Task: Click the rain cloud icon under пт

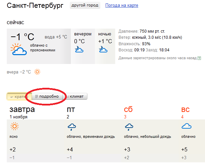Action: 71,127
